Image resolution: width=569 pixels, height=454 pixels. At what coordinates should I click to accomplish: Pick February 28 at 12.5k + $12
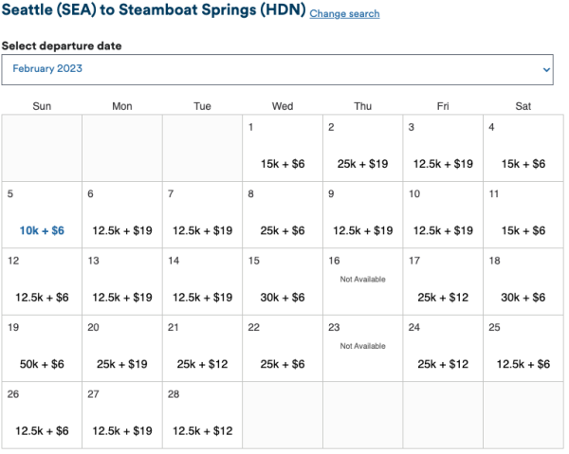(202, 430)
